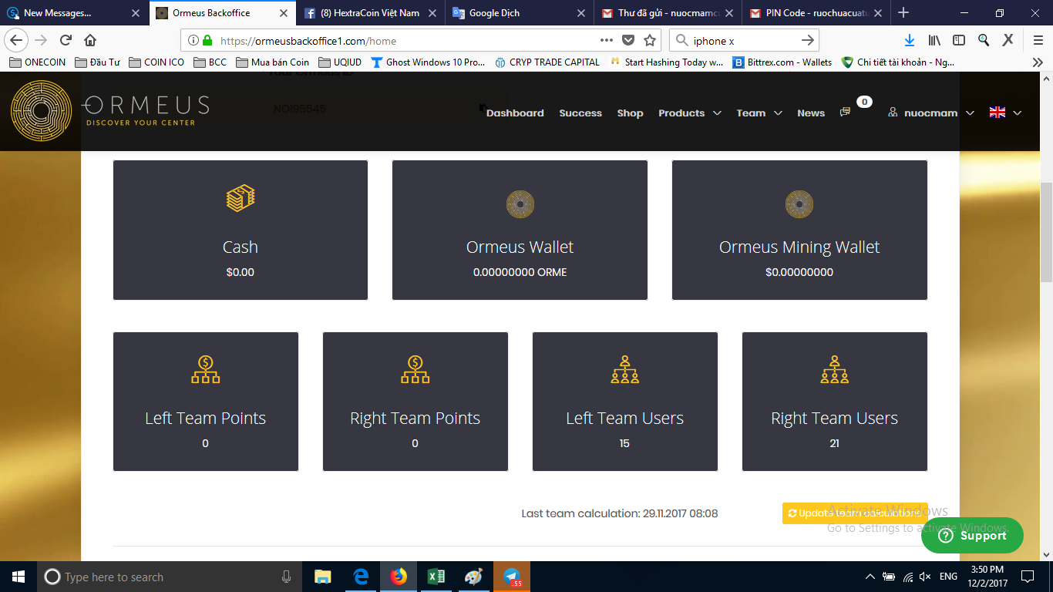Switch to the New Messages tab
This screenshot has width=1053, height=592.
(x=74, y=13)
